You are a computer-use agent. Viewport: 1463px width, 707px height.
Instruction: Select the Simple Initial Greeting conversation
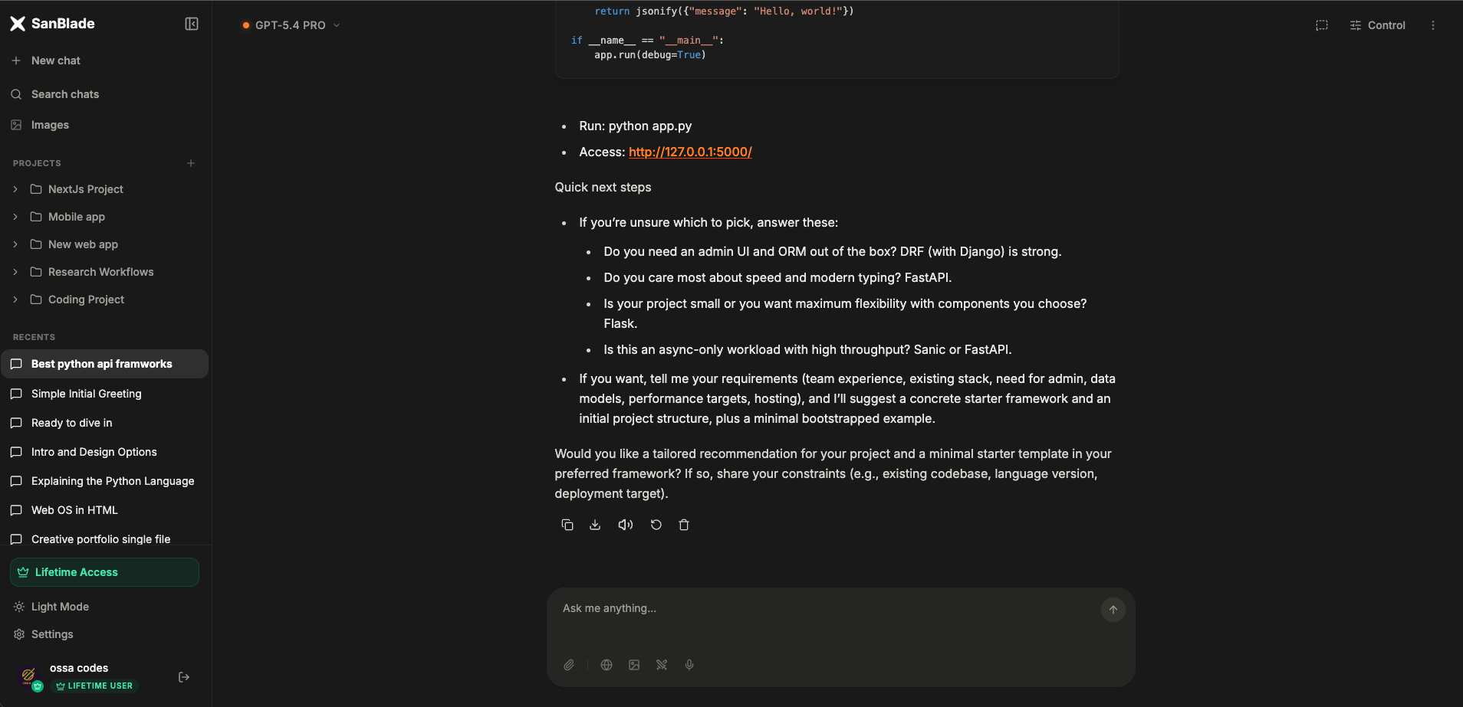pyautogui.click(x=86, y=394)
